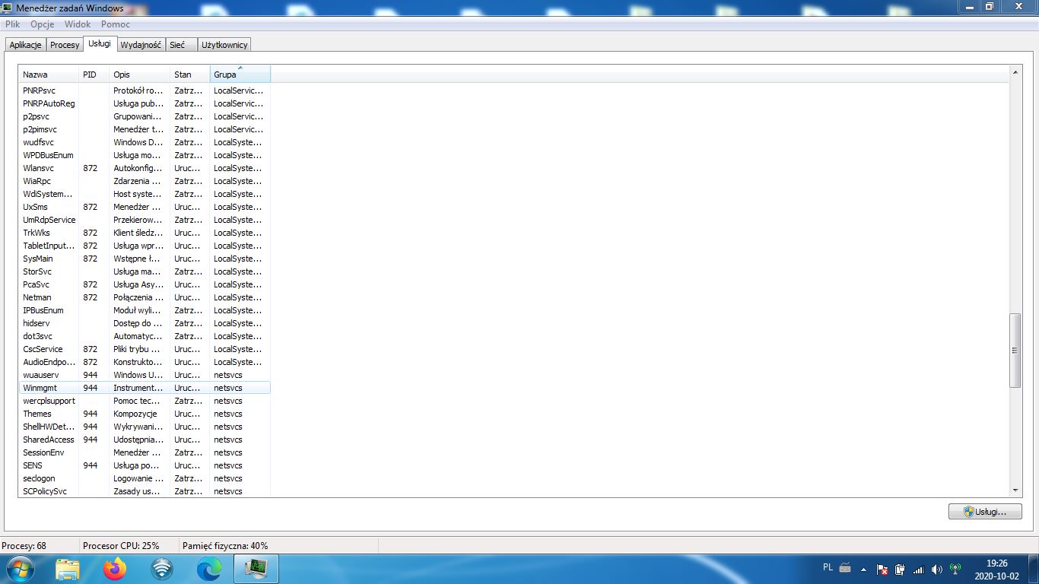Click the Task Manager taskbar icon
Screen dimensions: 1039x584
pos(256,568)
